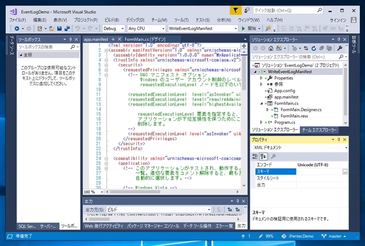Open Properties wrench in Solution Explorer toolbar
This screenshot has height=246, width=365.
[x=340, y=49]
